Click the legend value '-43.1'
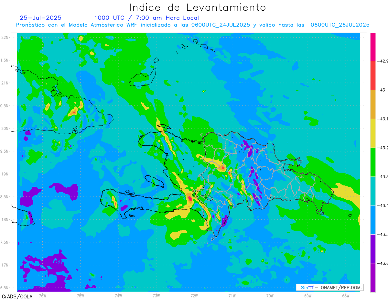This screenshot has width=388, height=300. pos(383,119)
